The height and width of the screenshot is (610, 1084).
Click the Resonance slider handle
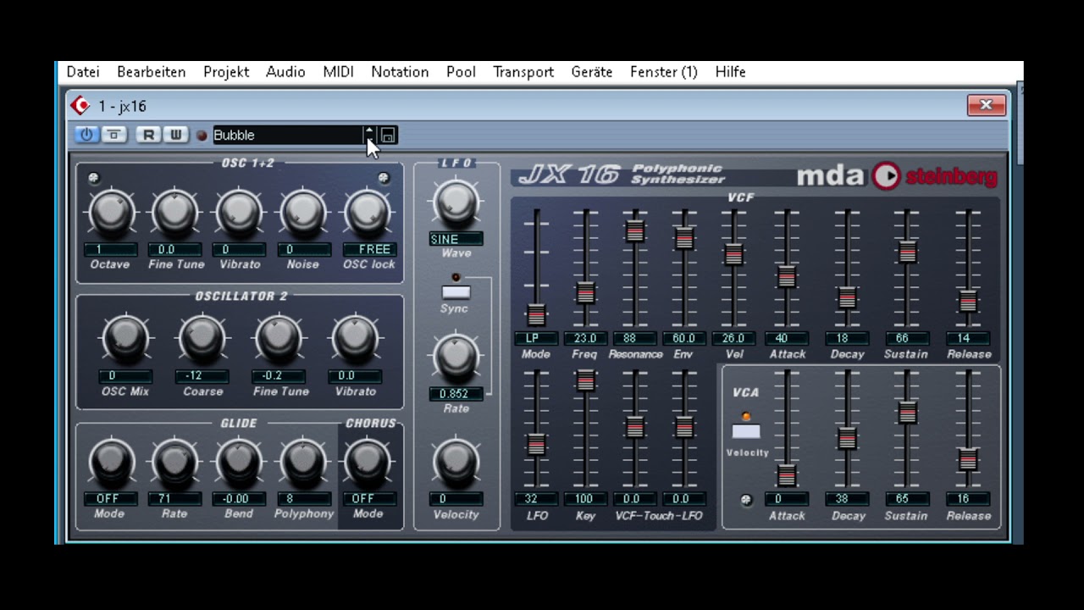coord(635,230)
